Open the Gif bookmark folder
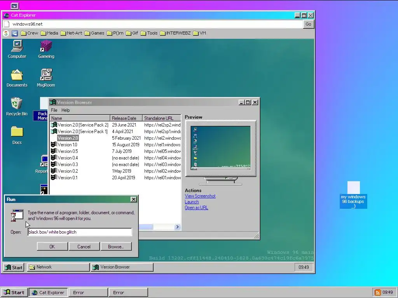 click(x=132, y=33)
